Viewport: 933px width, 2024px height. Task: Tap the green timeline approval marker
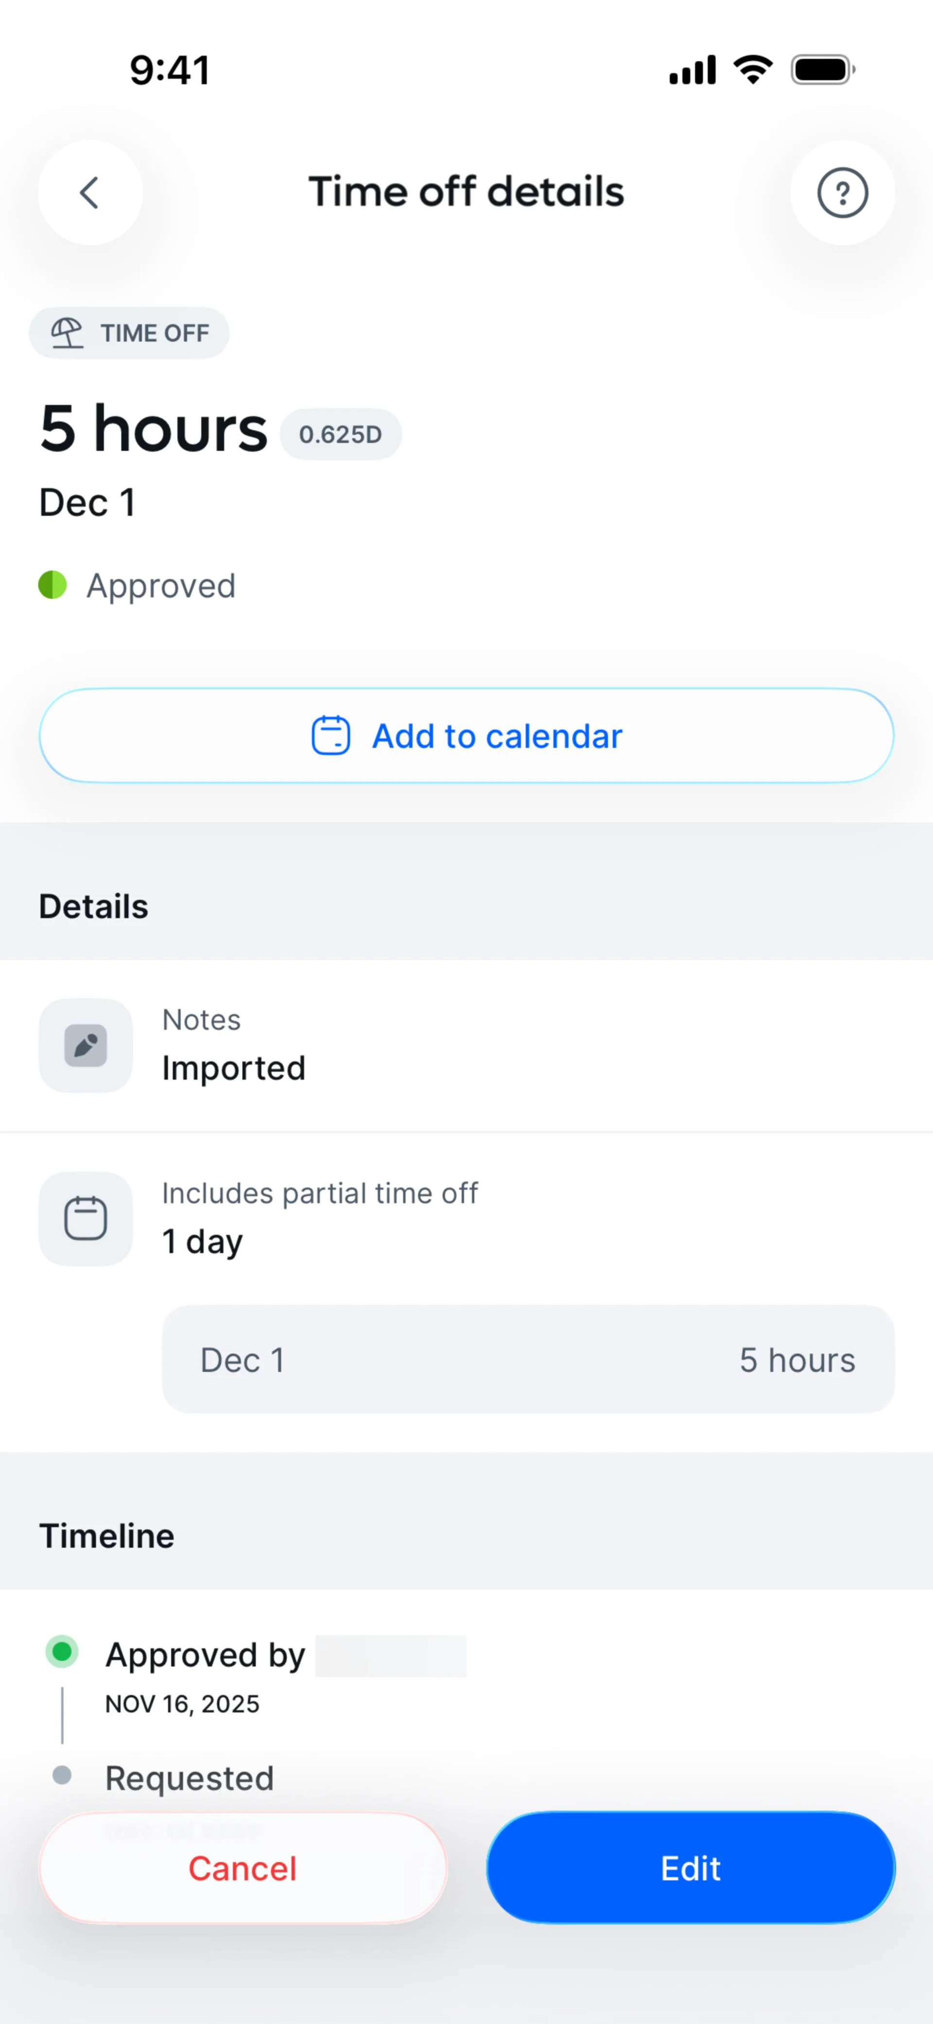pos(62,1651)
